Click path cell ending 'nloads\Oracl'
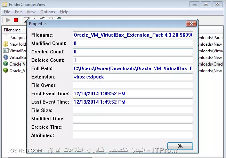The width and height of the screenshot is (226, 158). point(211,64)
